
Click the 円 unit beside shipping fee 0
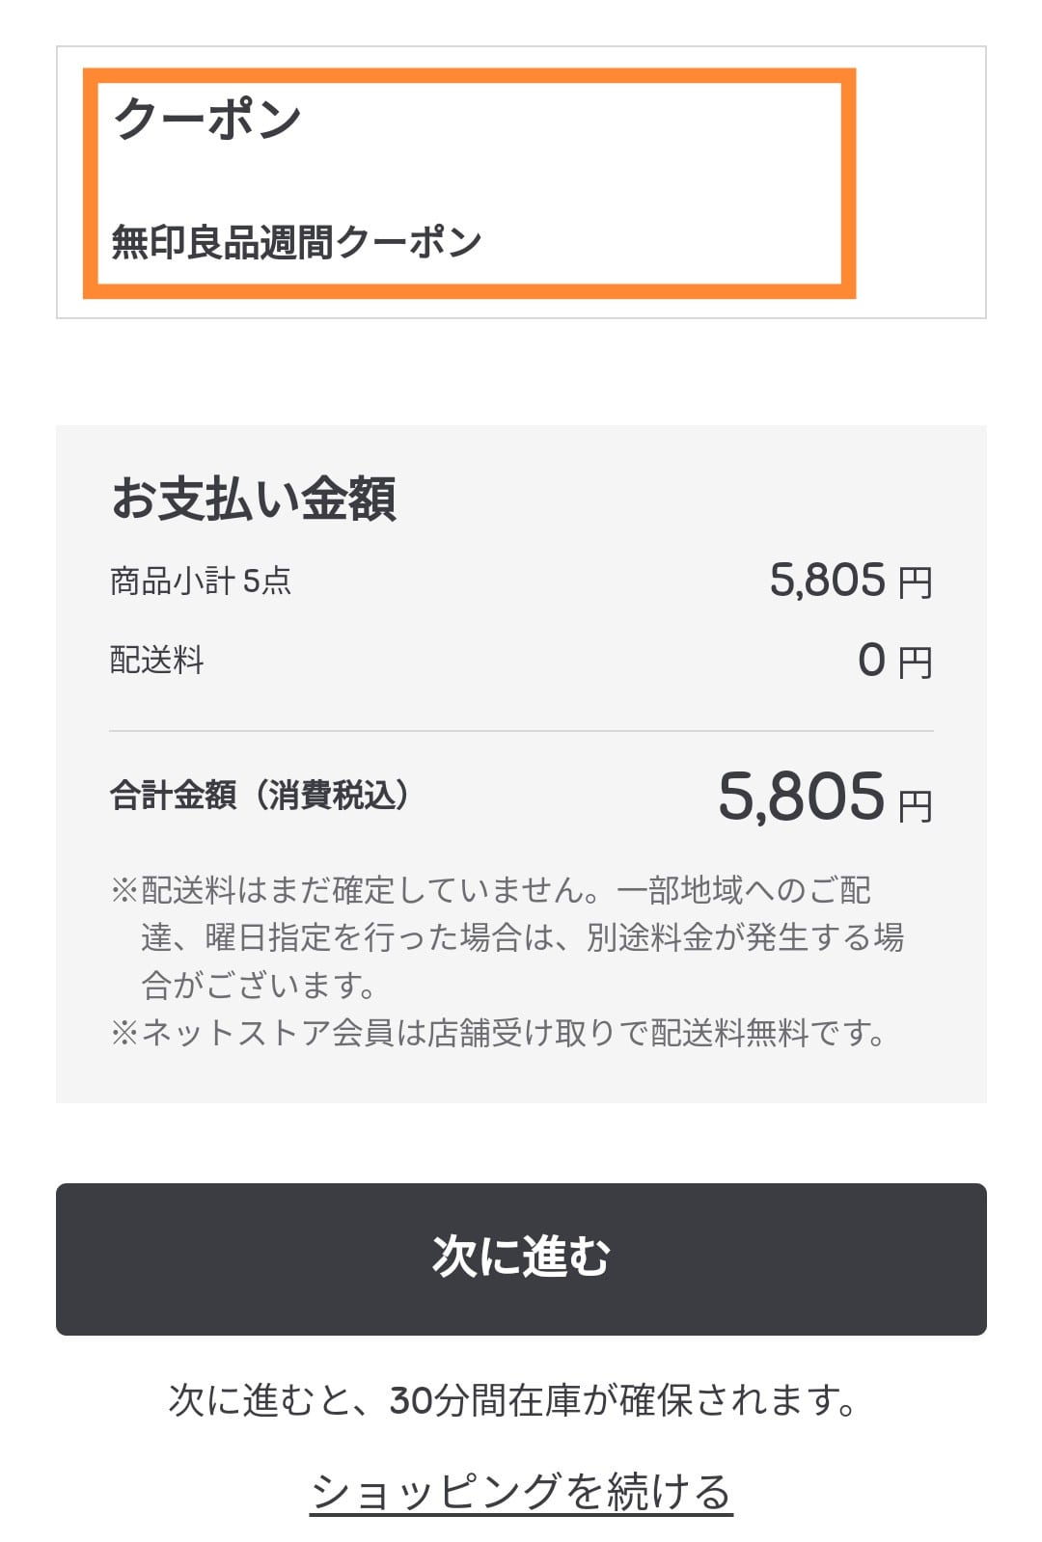click(915, 663)
